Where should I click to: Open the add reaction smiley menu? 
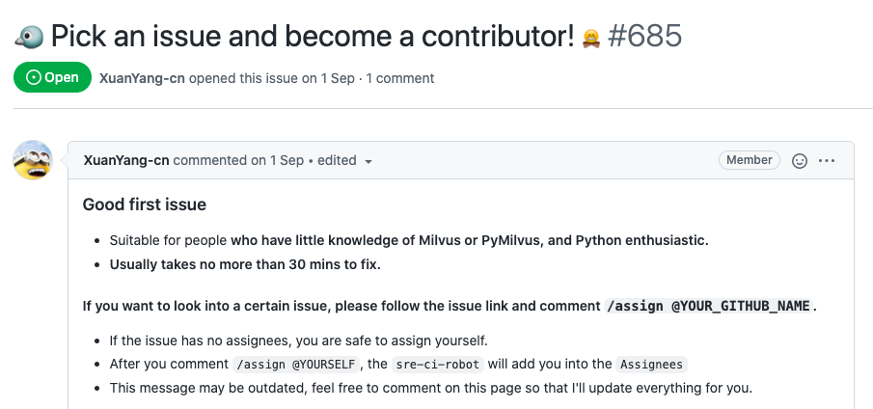[800, 161]
